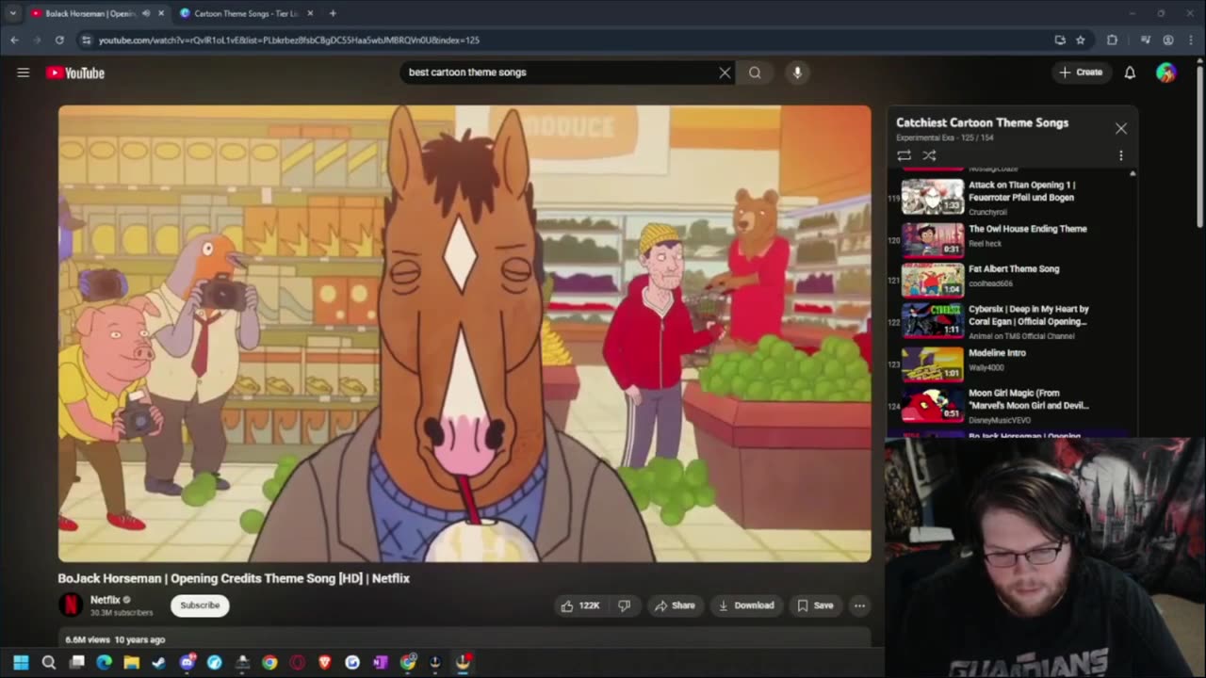The height and width of the screenshot is (678, 1206).
Task: Open the YouTube hamburger guide menu
Action: click(24, 73)
